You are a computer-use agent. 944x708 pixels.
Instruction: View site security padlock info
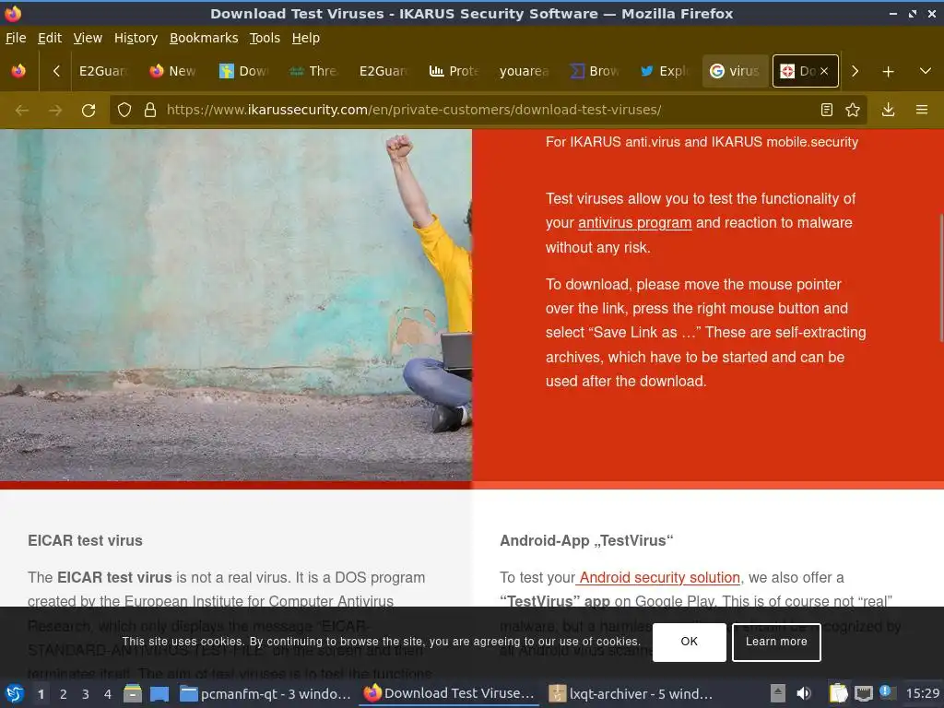(150, 110)
